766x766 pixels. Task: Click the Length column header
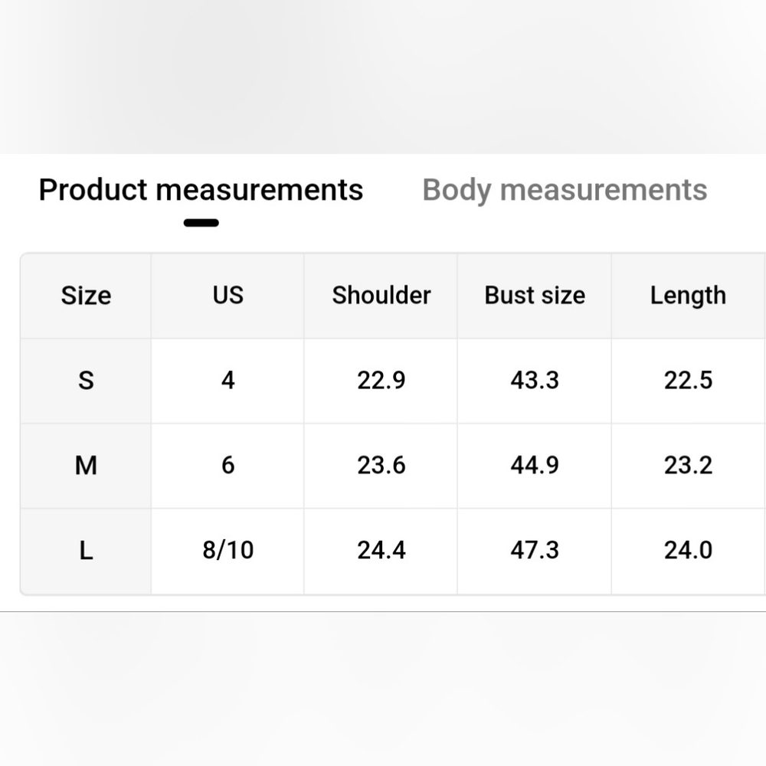click(x=688, y=296)
